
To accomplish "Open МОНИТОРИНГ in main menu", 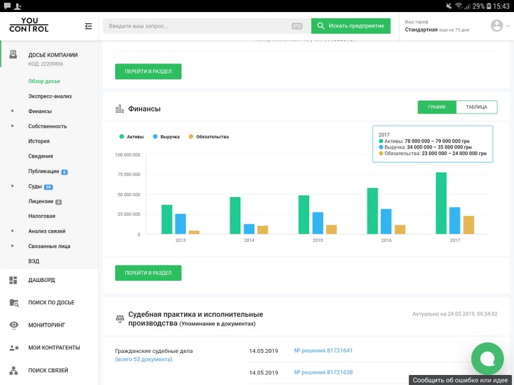I will [x=47, y=325].
